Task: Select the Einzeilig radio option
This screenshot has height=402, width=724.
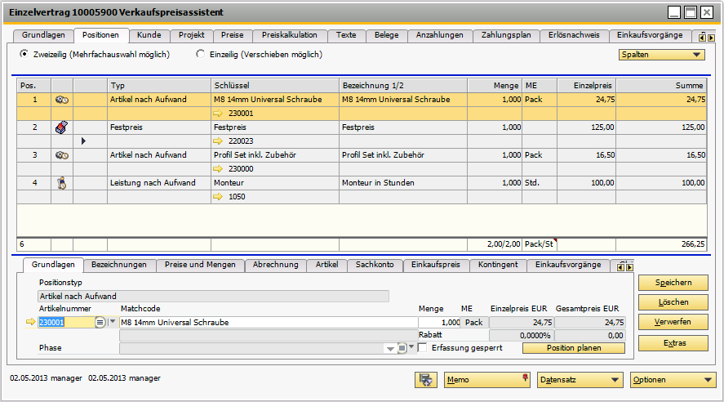Action: (201, 55)
